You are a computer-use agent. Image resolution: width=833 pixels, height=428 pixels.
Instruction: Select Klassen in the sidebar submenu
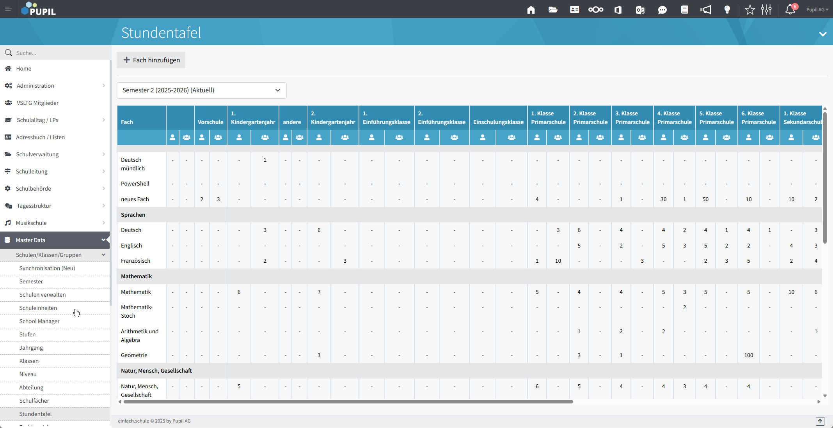click(29, 361)
